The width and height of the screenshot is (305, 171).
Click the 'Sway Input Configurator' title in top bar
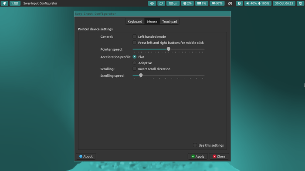click(x=40, y=3)
